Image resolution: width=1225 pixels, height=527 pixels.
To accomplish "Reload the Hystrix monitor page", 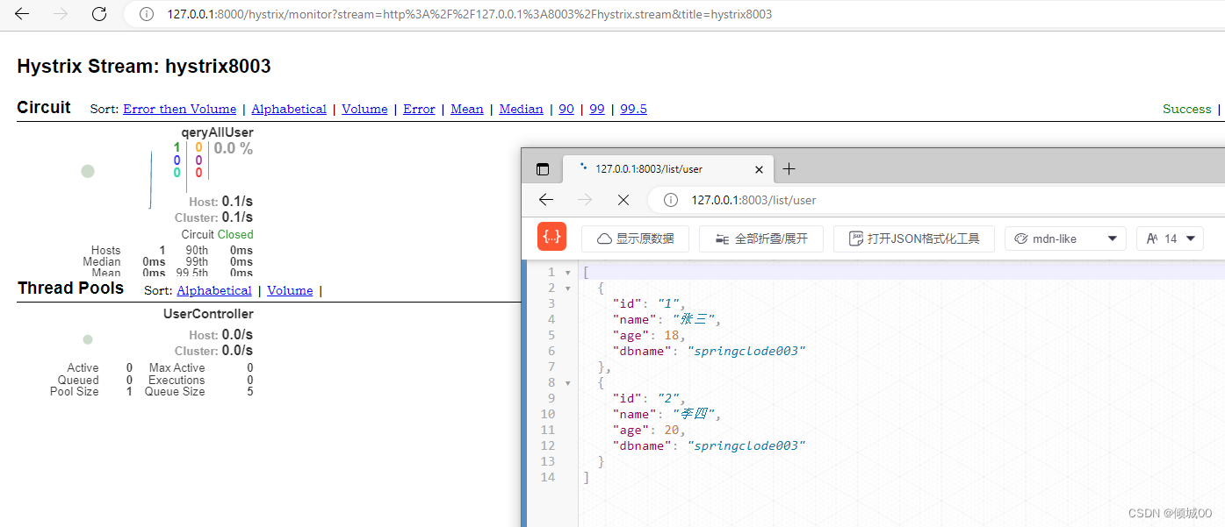I will pyautogui.click(x=99, y=14).
